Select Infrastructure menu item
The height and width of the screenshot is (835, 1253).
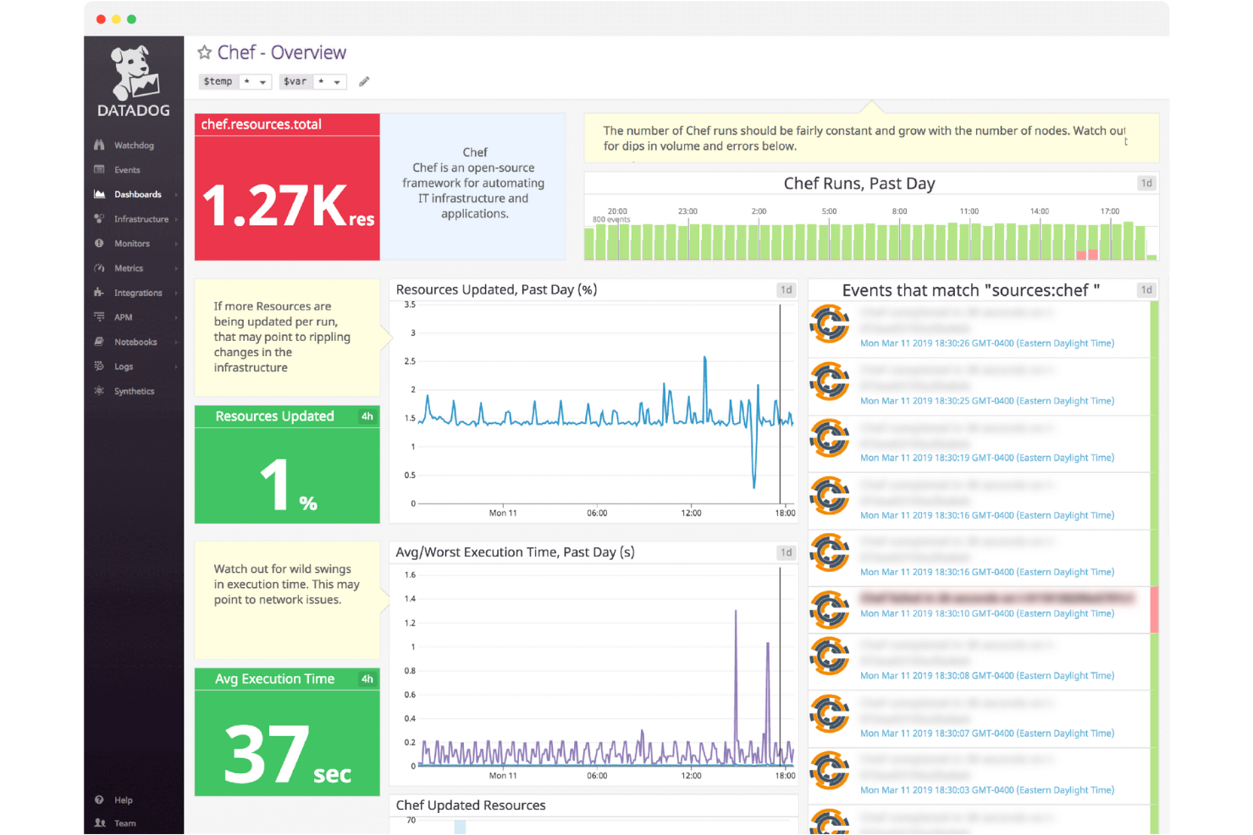pyautogui.click(x=141, y=219)
